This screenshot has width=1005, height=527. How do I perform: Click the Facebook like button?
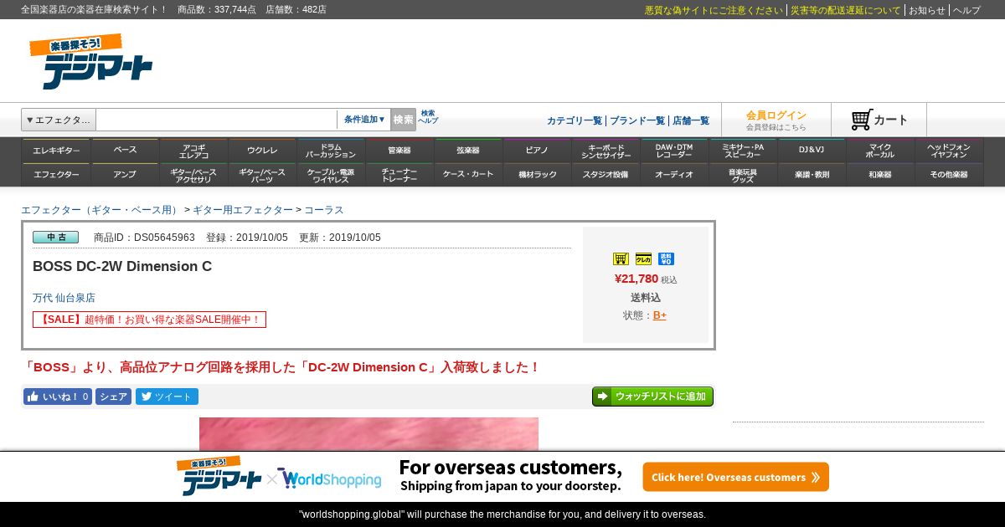coord(58,397)
